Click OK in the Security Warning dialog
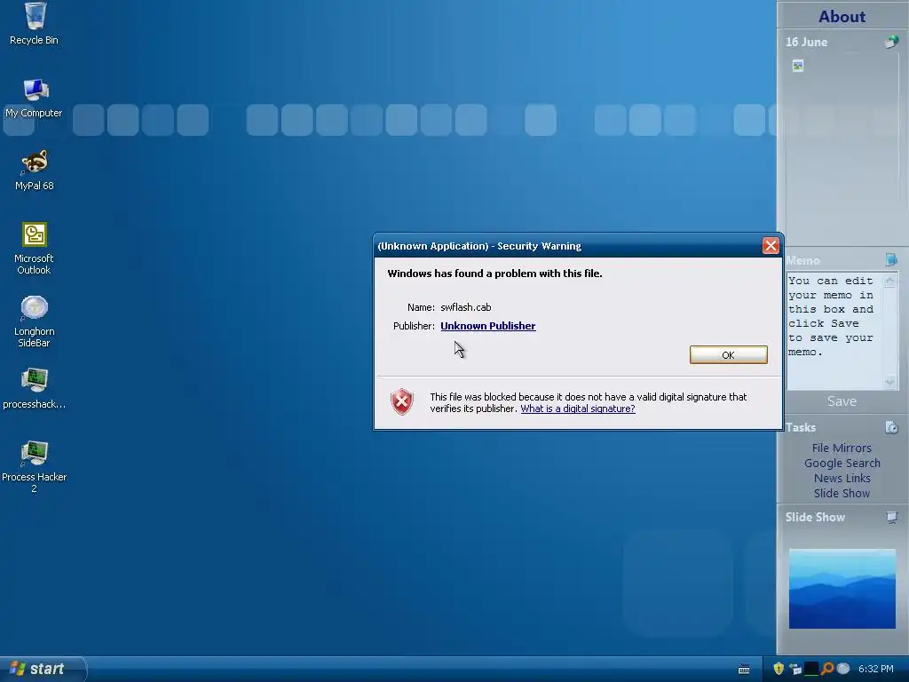The image size is (909, 682). point(728,355)
